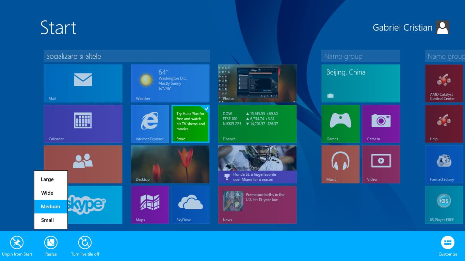465x261 pixels.
Task: Open the Music tile
Action: pos(340,164)
